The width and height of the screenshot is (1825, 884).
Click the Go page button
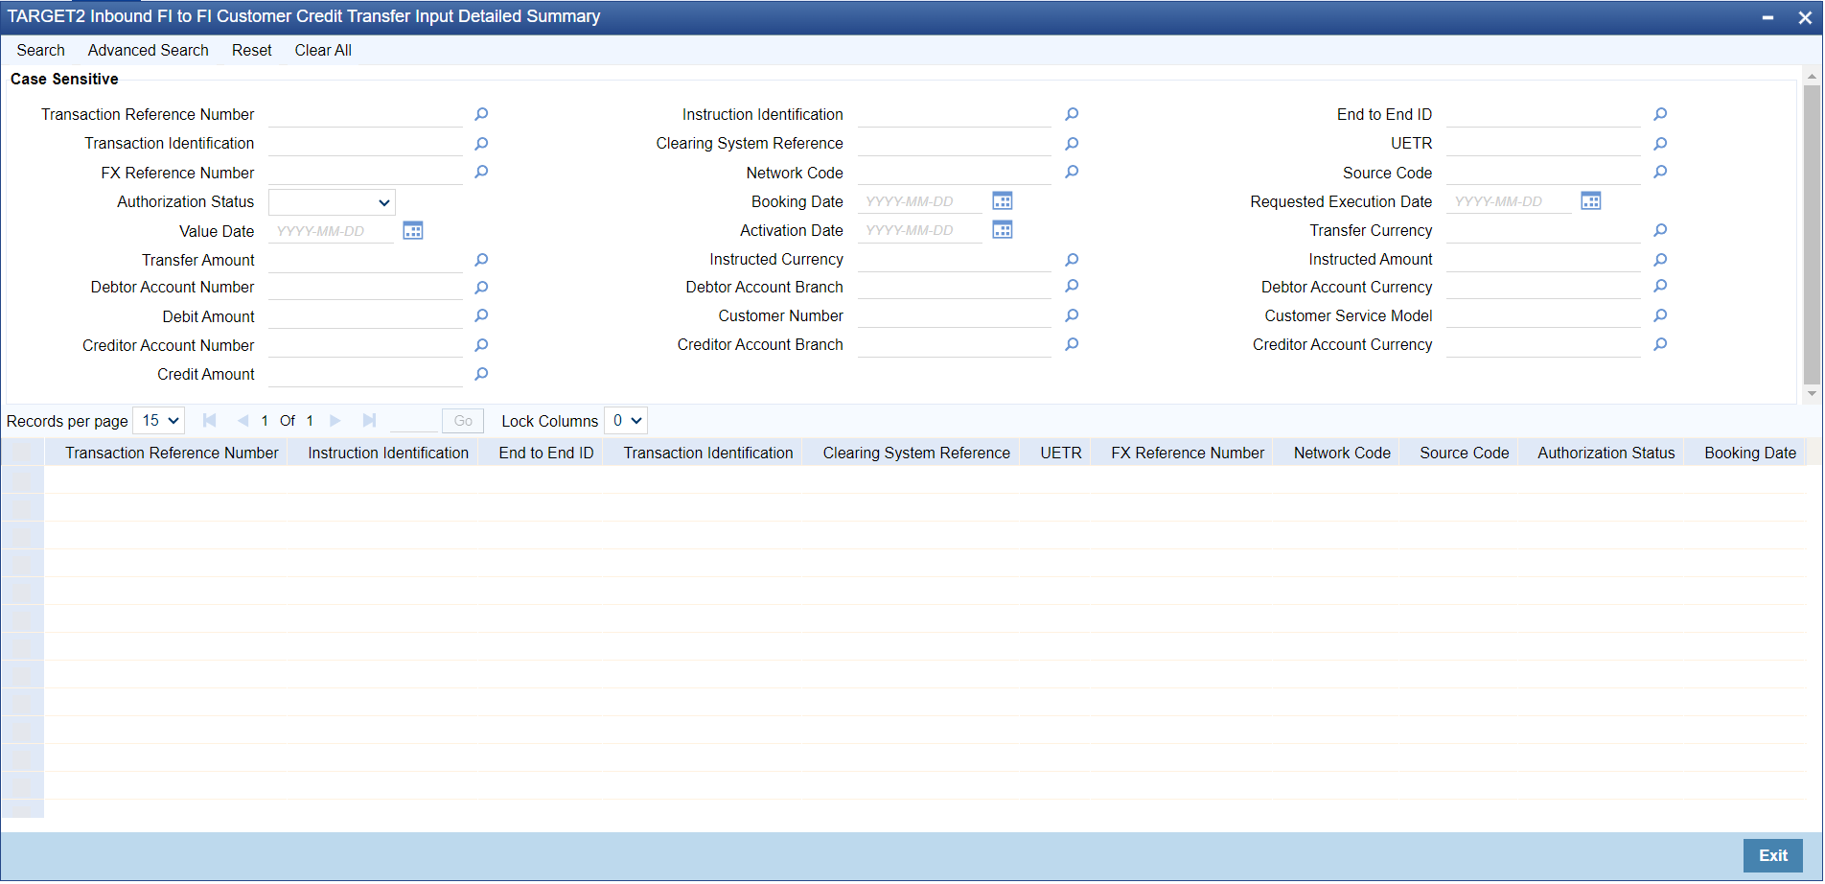(x=463, y=421)
